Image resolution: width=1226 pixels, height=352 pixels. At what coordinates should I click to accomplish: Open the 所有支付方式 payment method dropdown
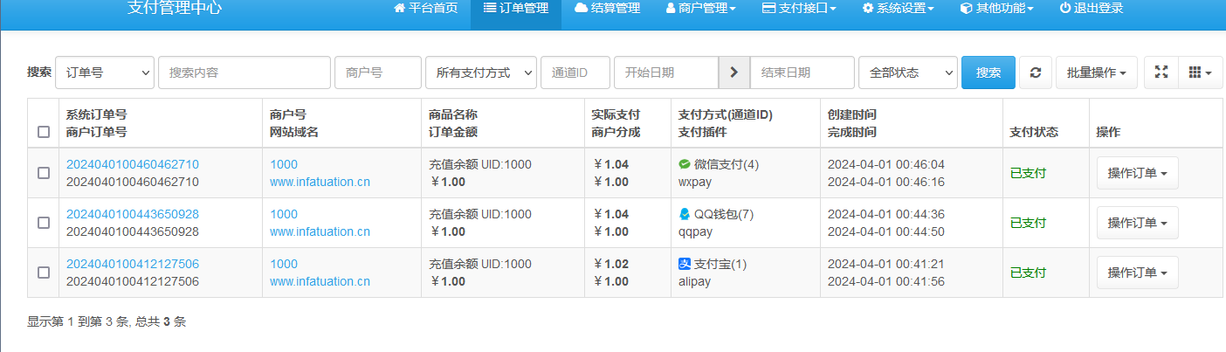click(x=480, y=72)
